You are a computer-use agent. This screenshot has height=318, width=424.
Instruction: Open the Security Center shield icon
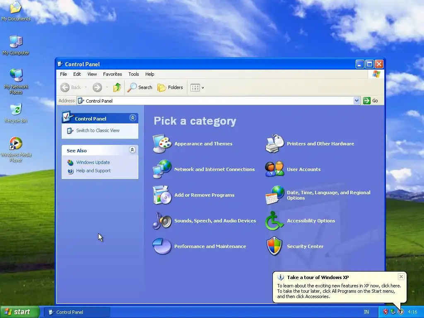pos(275,246)
